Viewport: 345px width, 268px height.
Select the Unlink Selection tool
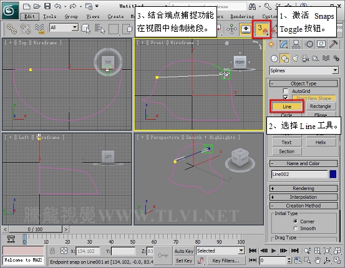(26, 29)
